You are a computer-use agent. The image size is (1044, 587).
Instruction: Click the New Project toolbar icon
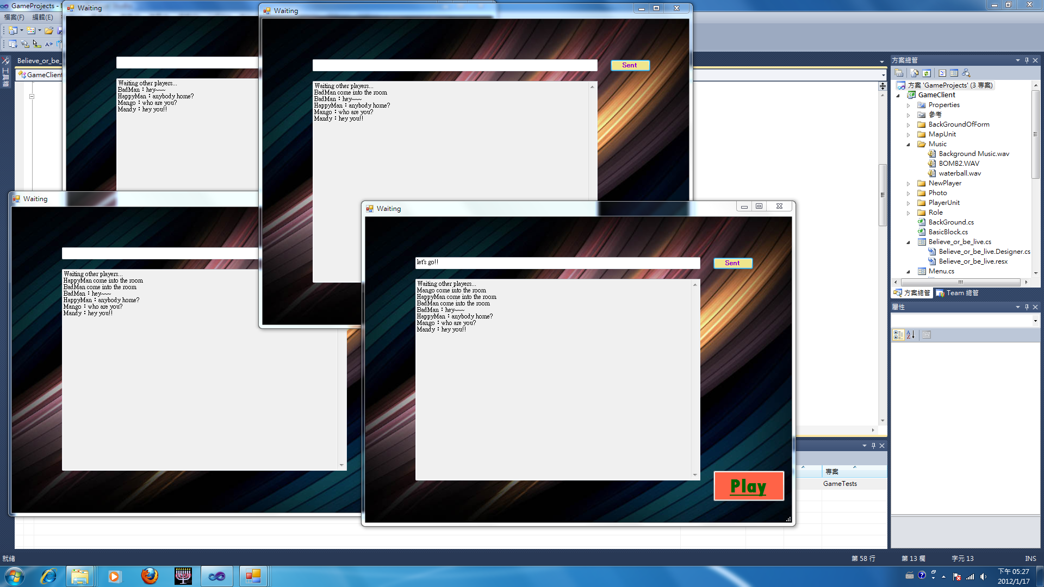(13, 30)
